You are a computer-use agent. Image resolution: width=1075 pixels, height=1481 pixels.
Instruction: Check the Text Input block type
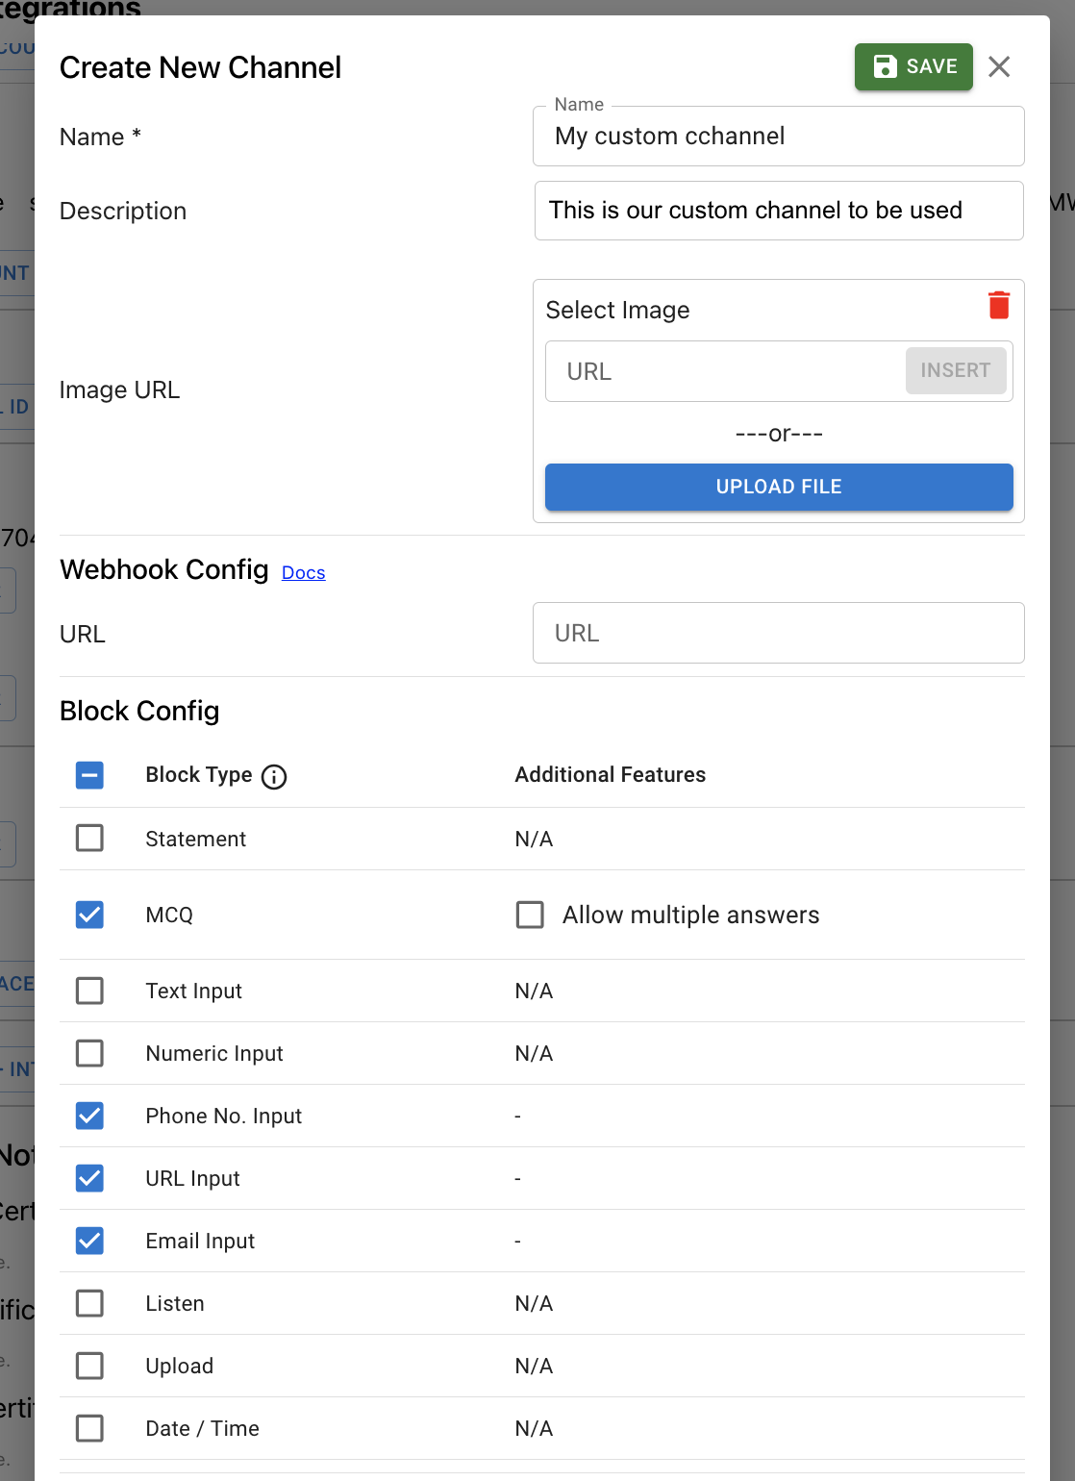pos(89,991)
